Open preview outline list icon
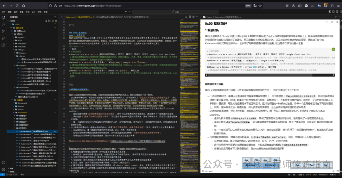 pos(337,22)
